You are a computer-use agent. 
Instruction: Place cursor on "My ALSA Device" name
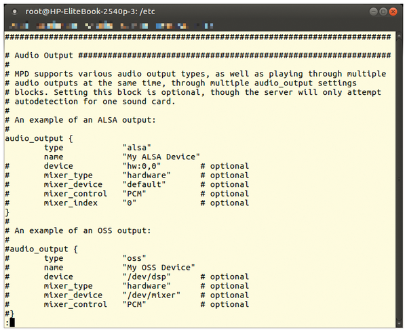point(161,157)
